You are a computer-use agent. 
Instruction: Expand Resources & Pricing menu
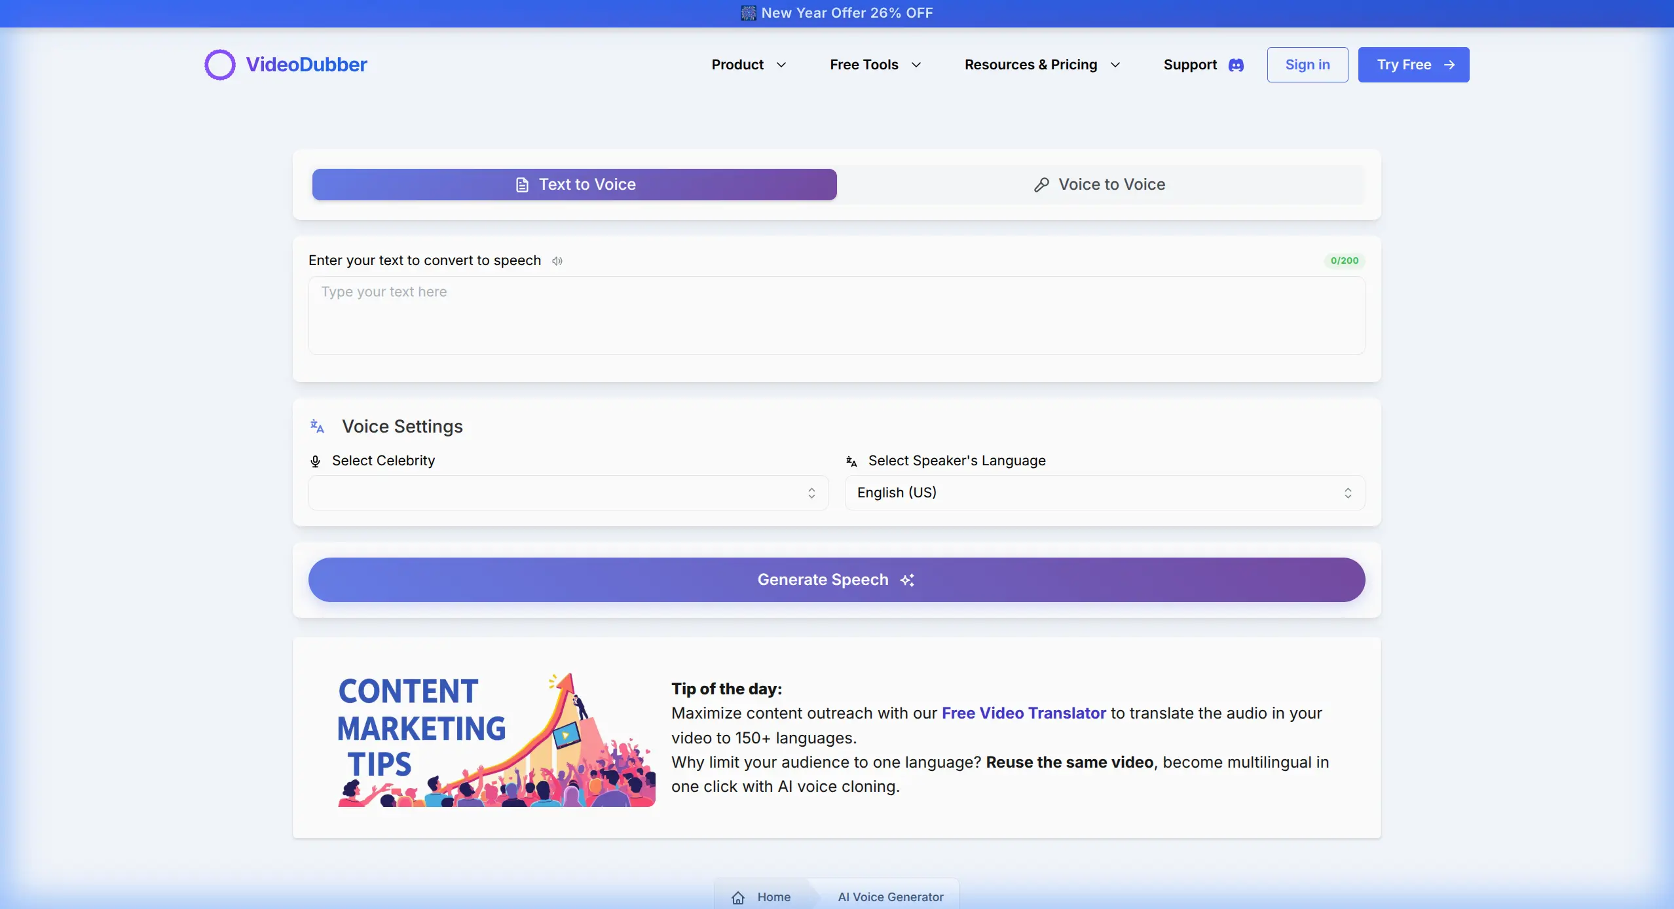point(1042,65)
